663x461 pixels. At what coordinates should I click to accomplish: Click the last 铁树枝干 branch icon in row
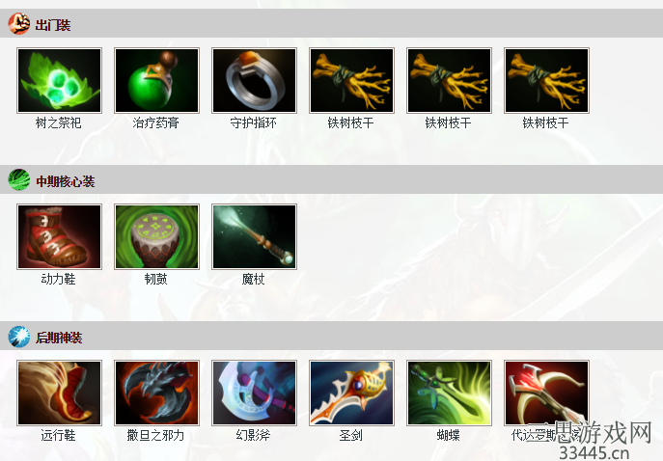tap(546, 80)
